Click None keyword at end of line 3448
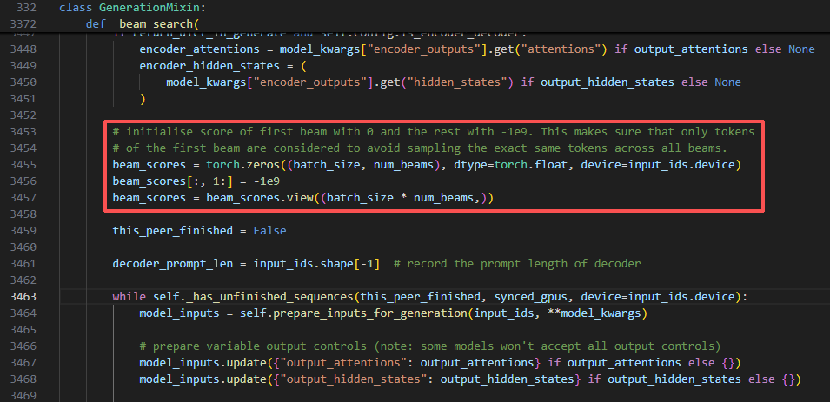Screen dimensions: 830x402 801,49
